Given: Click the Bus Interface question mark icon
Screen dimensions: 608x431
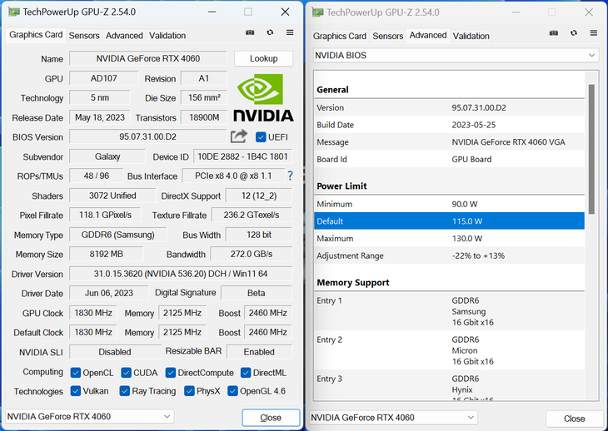Looking at the screenshot, I should tap(290, 176).
